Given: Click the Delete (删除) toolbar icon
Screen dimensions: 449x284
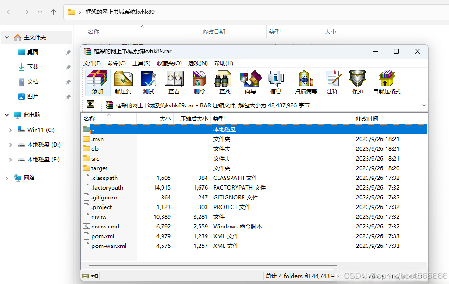Looking at the screenshot, I should (200, 82).
